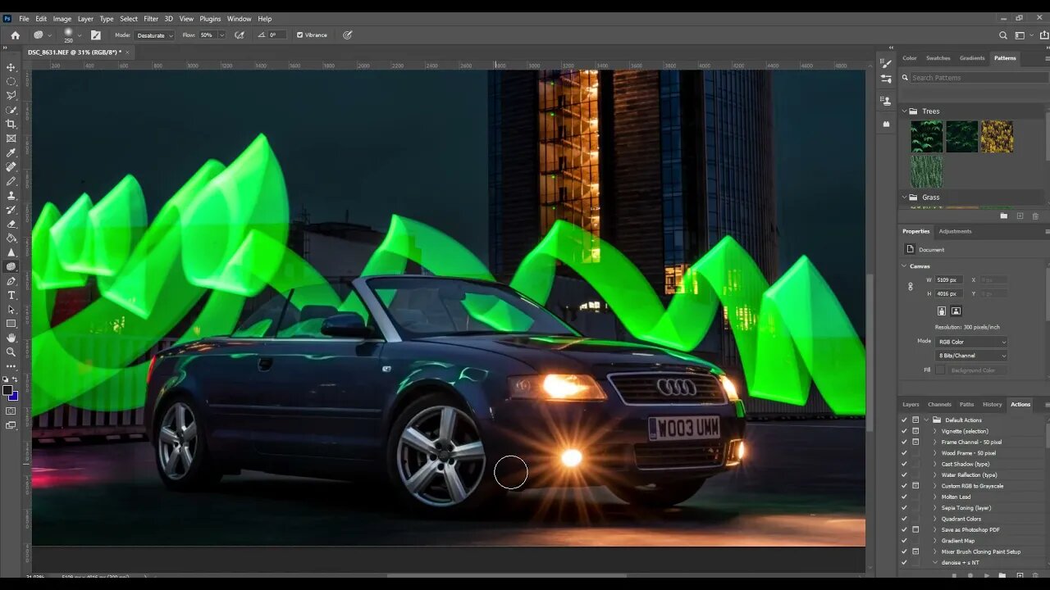This screenshot has width=1050, height=590.
Task: Click the blue background color swatch
Action: pos(14,397)
